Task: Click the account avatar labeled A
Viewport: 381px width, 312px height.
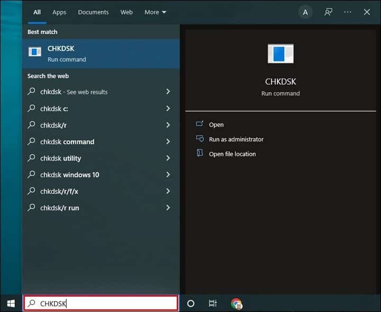Action: [305, 12]
